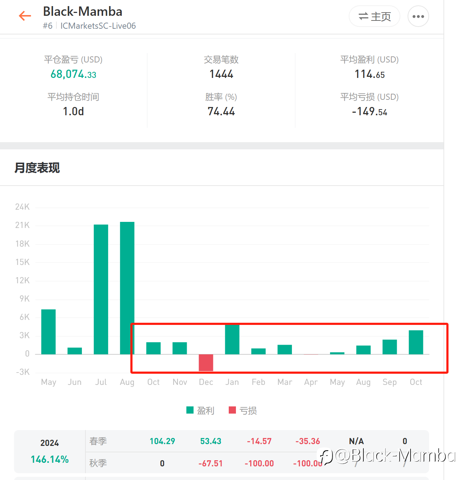
Task: Open the three-dot more options menu
Action: (418, 17)
